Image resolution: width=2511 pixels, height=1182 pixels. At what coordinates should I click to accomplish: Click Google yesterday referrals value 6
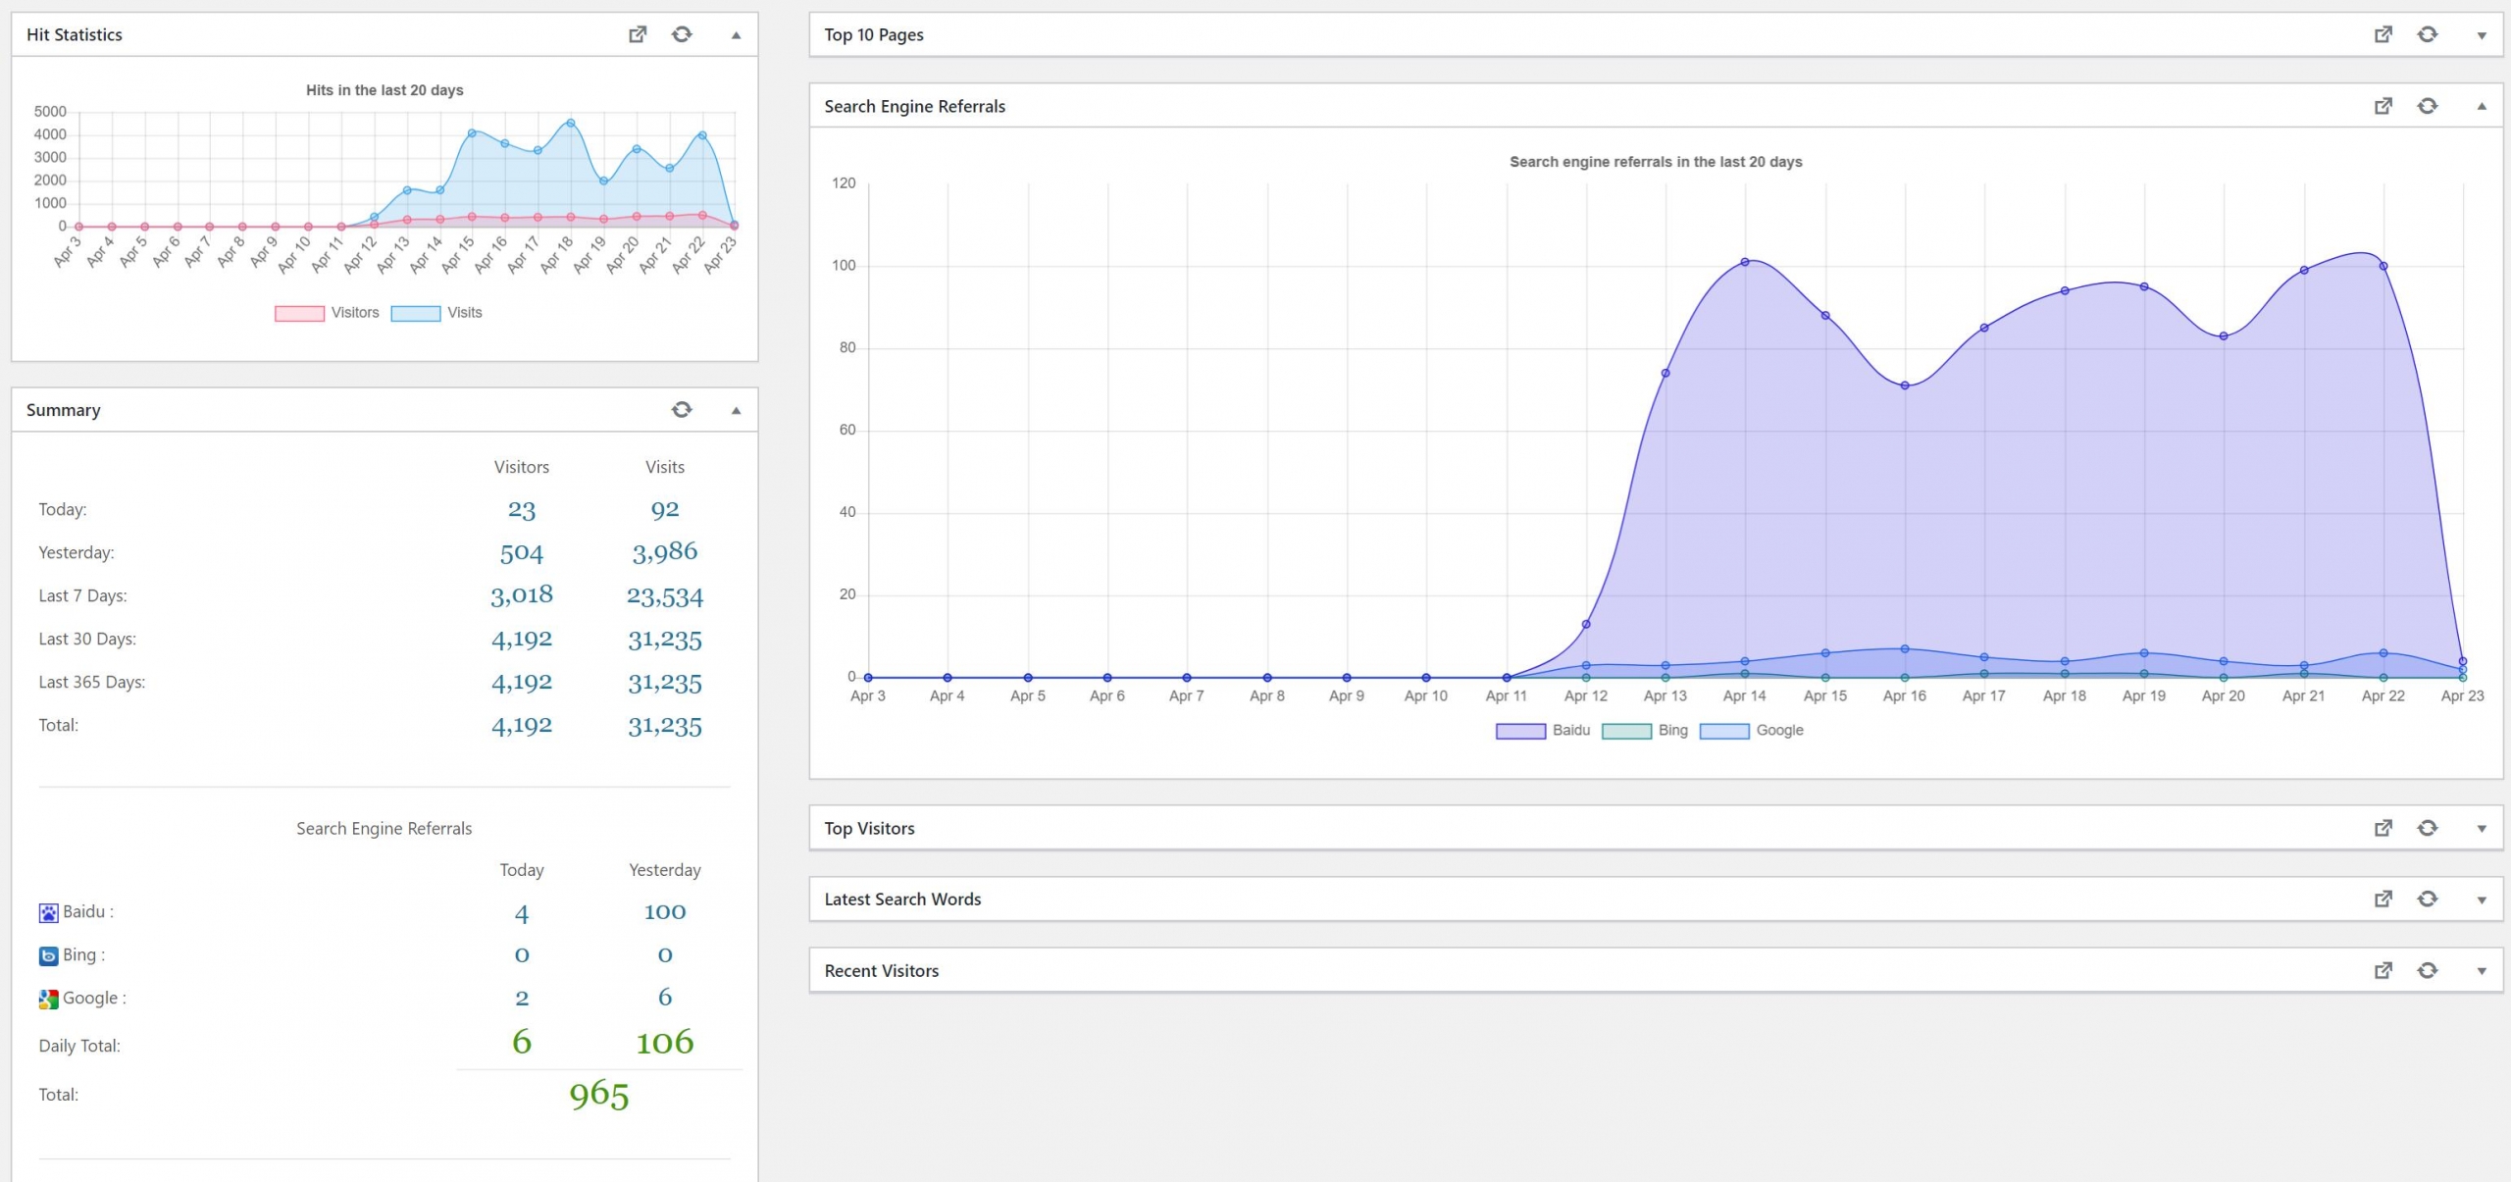(x=665, y=998)
